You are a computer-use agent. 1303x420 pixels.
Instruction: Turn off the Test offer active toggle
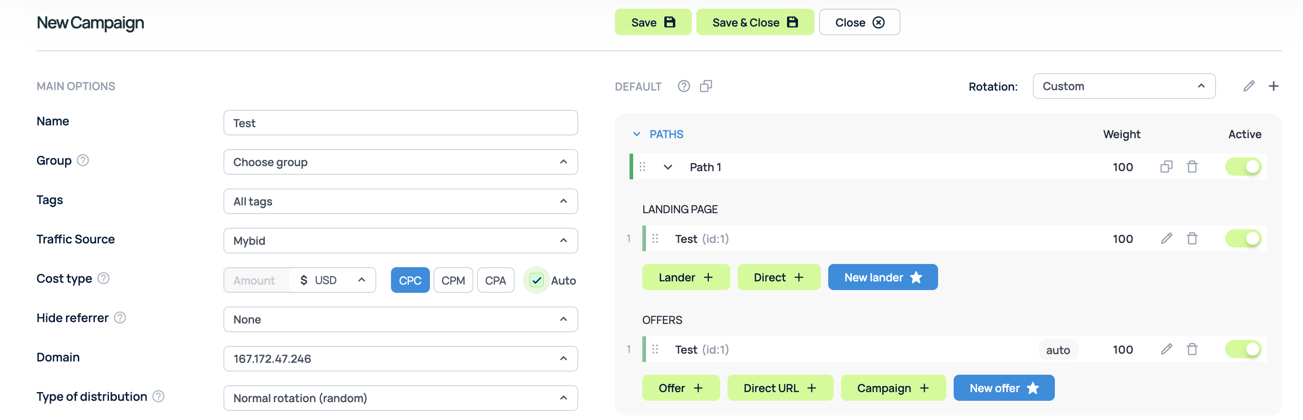pyautogui.click(x=1243, y=349)
